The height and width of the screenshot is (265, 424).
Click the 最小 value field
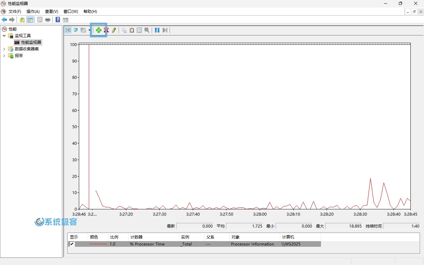coord(294,226)
